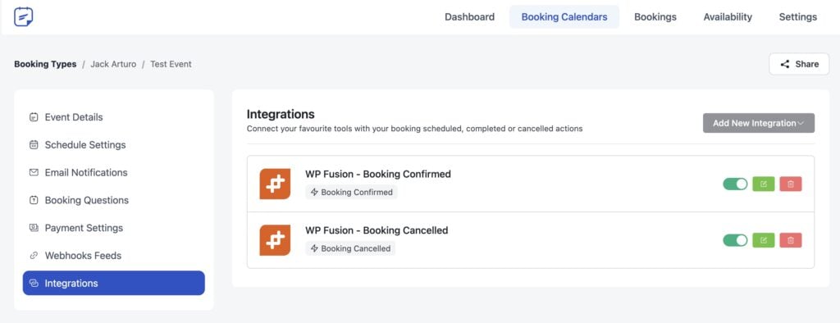Open the Dashboard tab

pos(469,16)
